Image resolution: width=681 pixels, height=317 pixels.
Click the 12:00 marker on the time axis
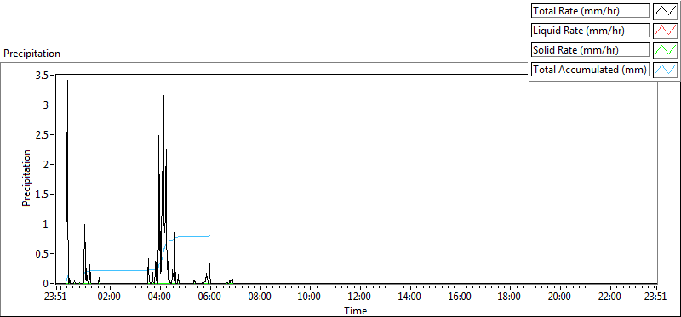tap(360, 297)
